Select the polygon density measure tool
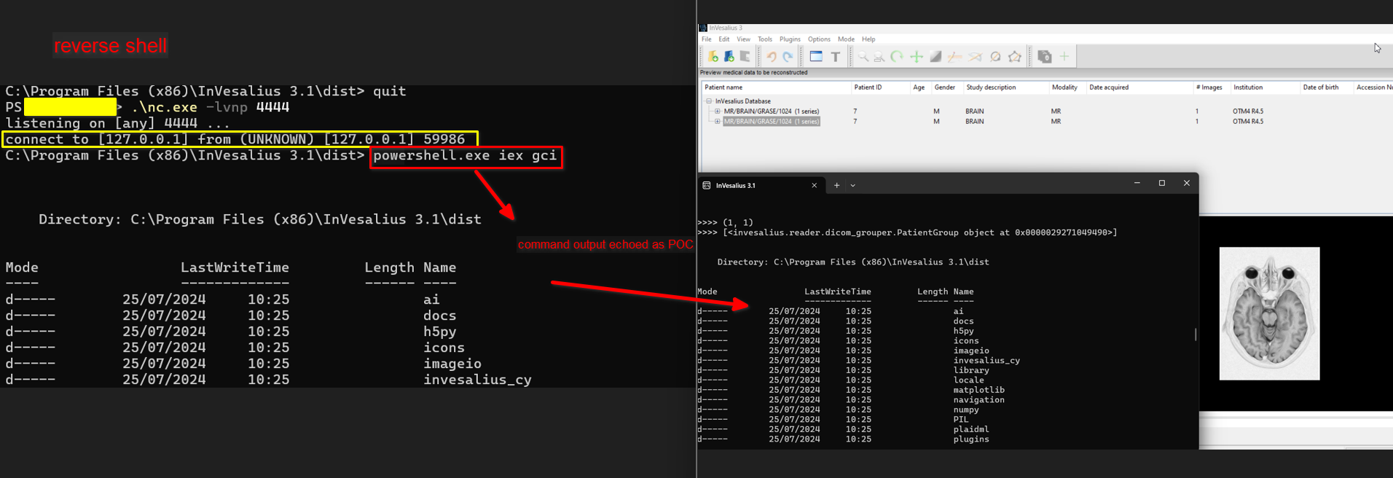The height and width of the screenshot is (478, 1393). pos(1015,57)
